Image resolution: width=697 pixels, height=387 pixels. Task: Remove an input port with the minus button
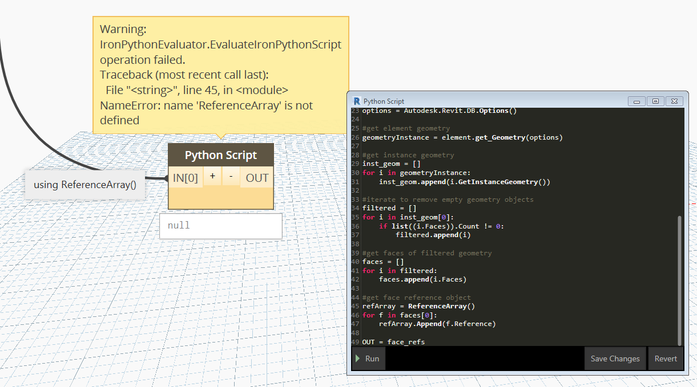(x=231, y=177)
